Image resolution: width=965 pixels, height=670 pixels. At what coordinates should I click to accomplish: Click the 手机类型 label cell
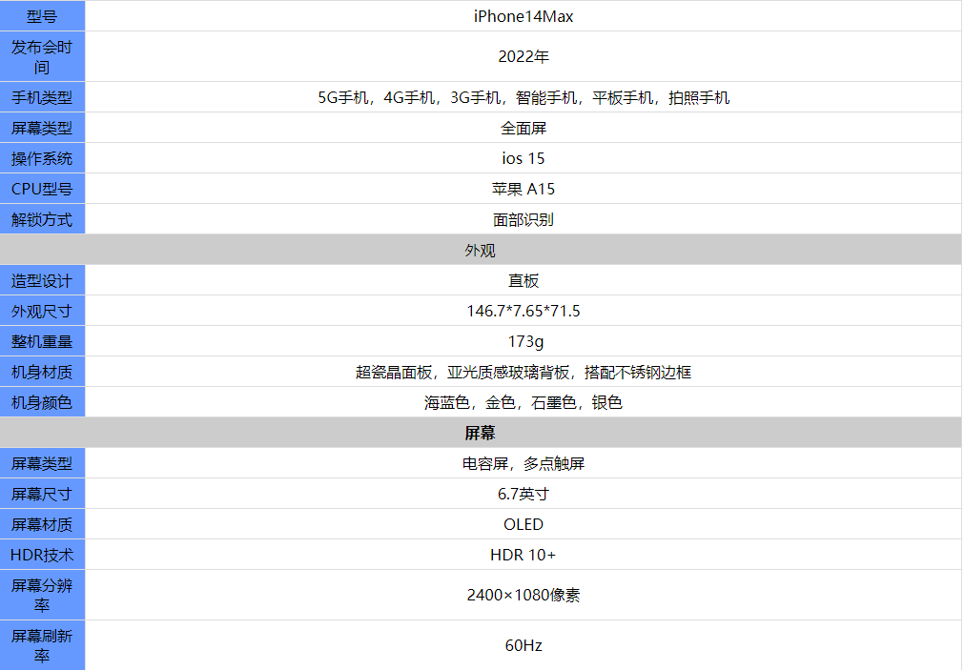point(42,97)
